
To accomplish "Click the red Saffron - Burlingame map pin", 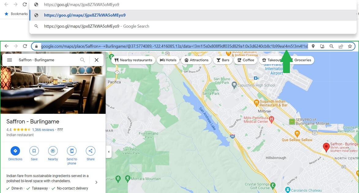I will tap(326, 147).
